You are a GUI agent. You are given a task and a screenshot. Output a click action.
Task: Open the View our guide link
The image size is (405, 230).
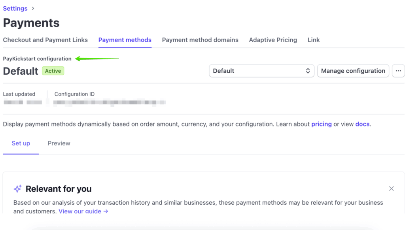click(83, 211)
